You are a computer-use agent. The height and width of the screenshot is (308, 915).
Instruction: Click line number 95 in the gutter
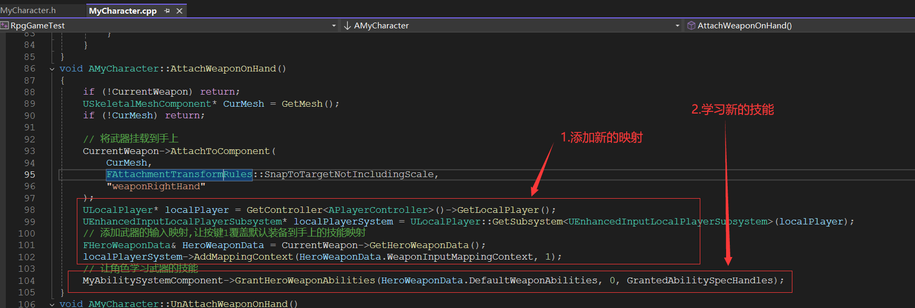pyautogui.click(x=29, y=174)
